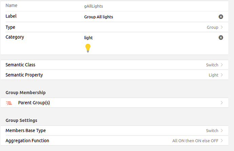Click the red list icon beside Parent Group(s)
This screenshot has width=234, height=151.
(9, 103)
